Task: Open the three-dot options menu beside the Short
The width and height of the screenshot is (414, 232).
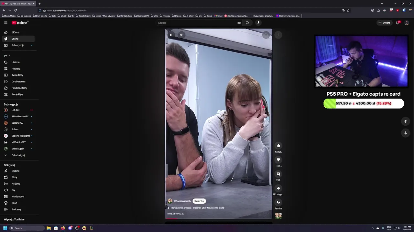Action: [278, 35]
